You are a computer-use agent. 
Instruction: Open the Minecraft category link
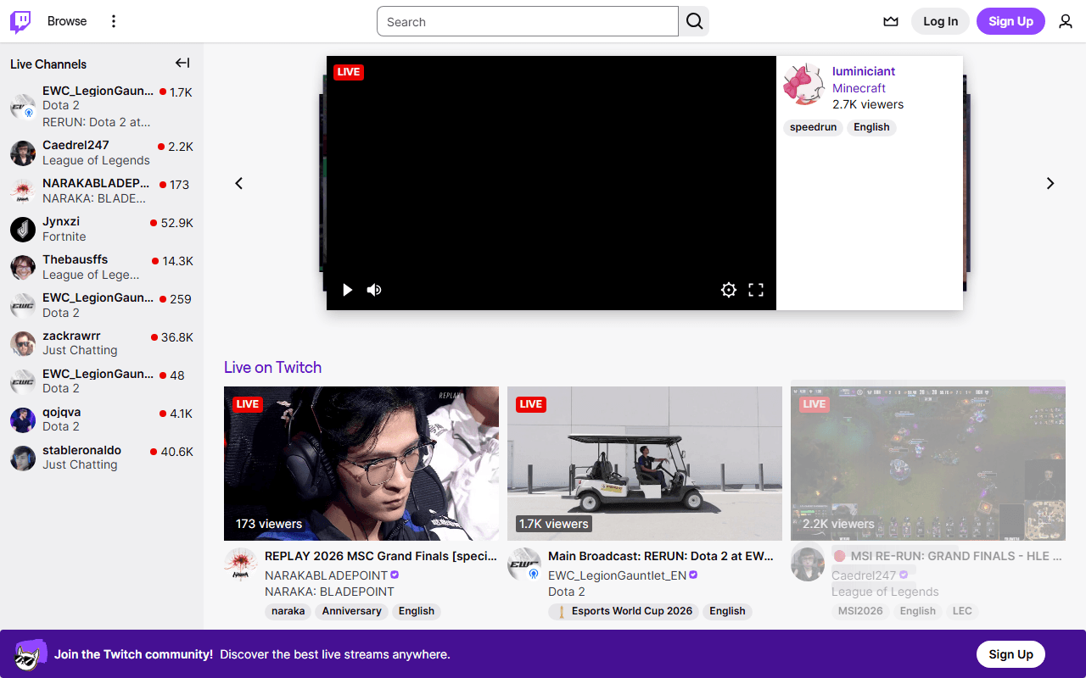coord(859,88)
